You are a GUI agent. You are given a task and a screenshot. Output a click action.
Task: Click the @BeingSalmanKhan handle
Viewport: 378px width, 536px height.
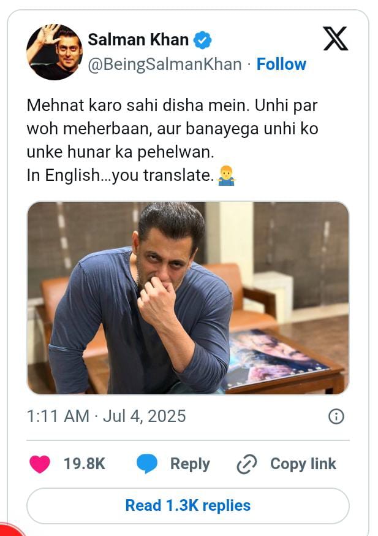[x=165, y=64]
